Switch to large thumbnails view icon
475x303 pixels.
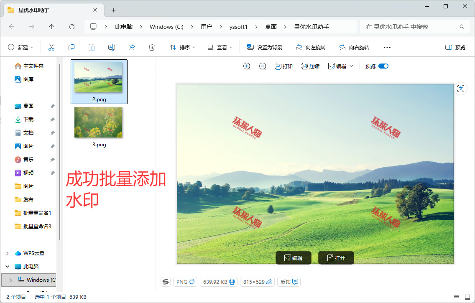(467, 297)
